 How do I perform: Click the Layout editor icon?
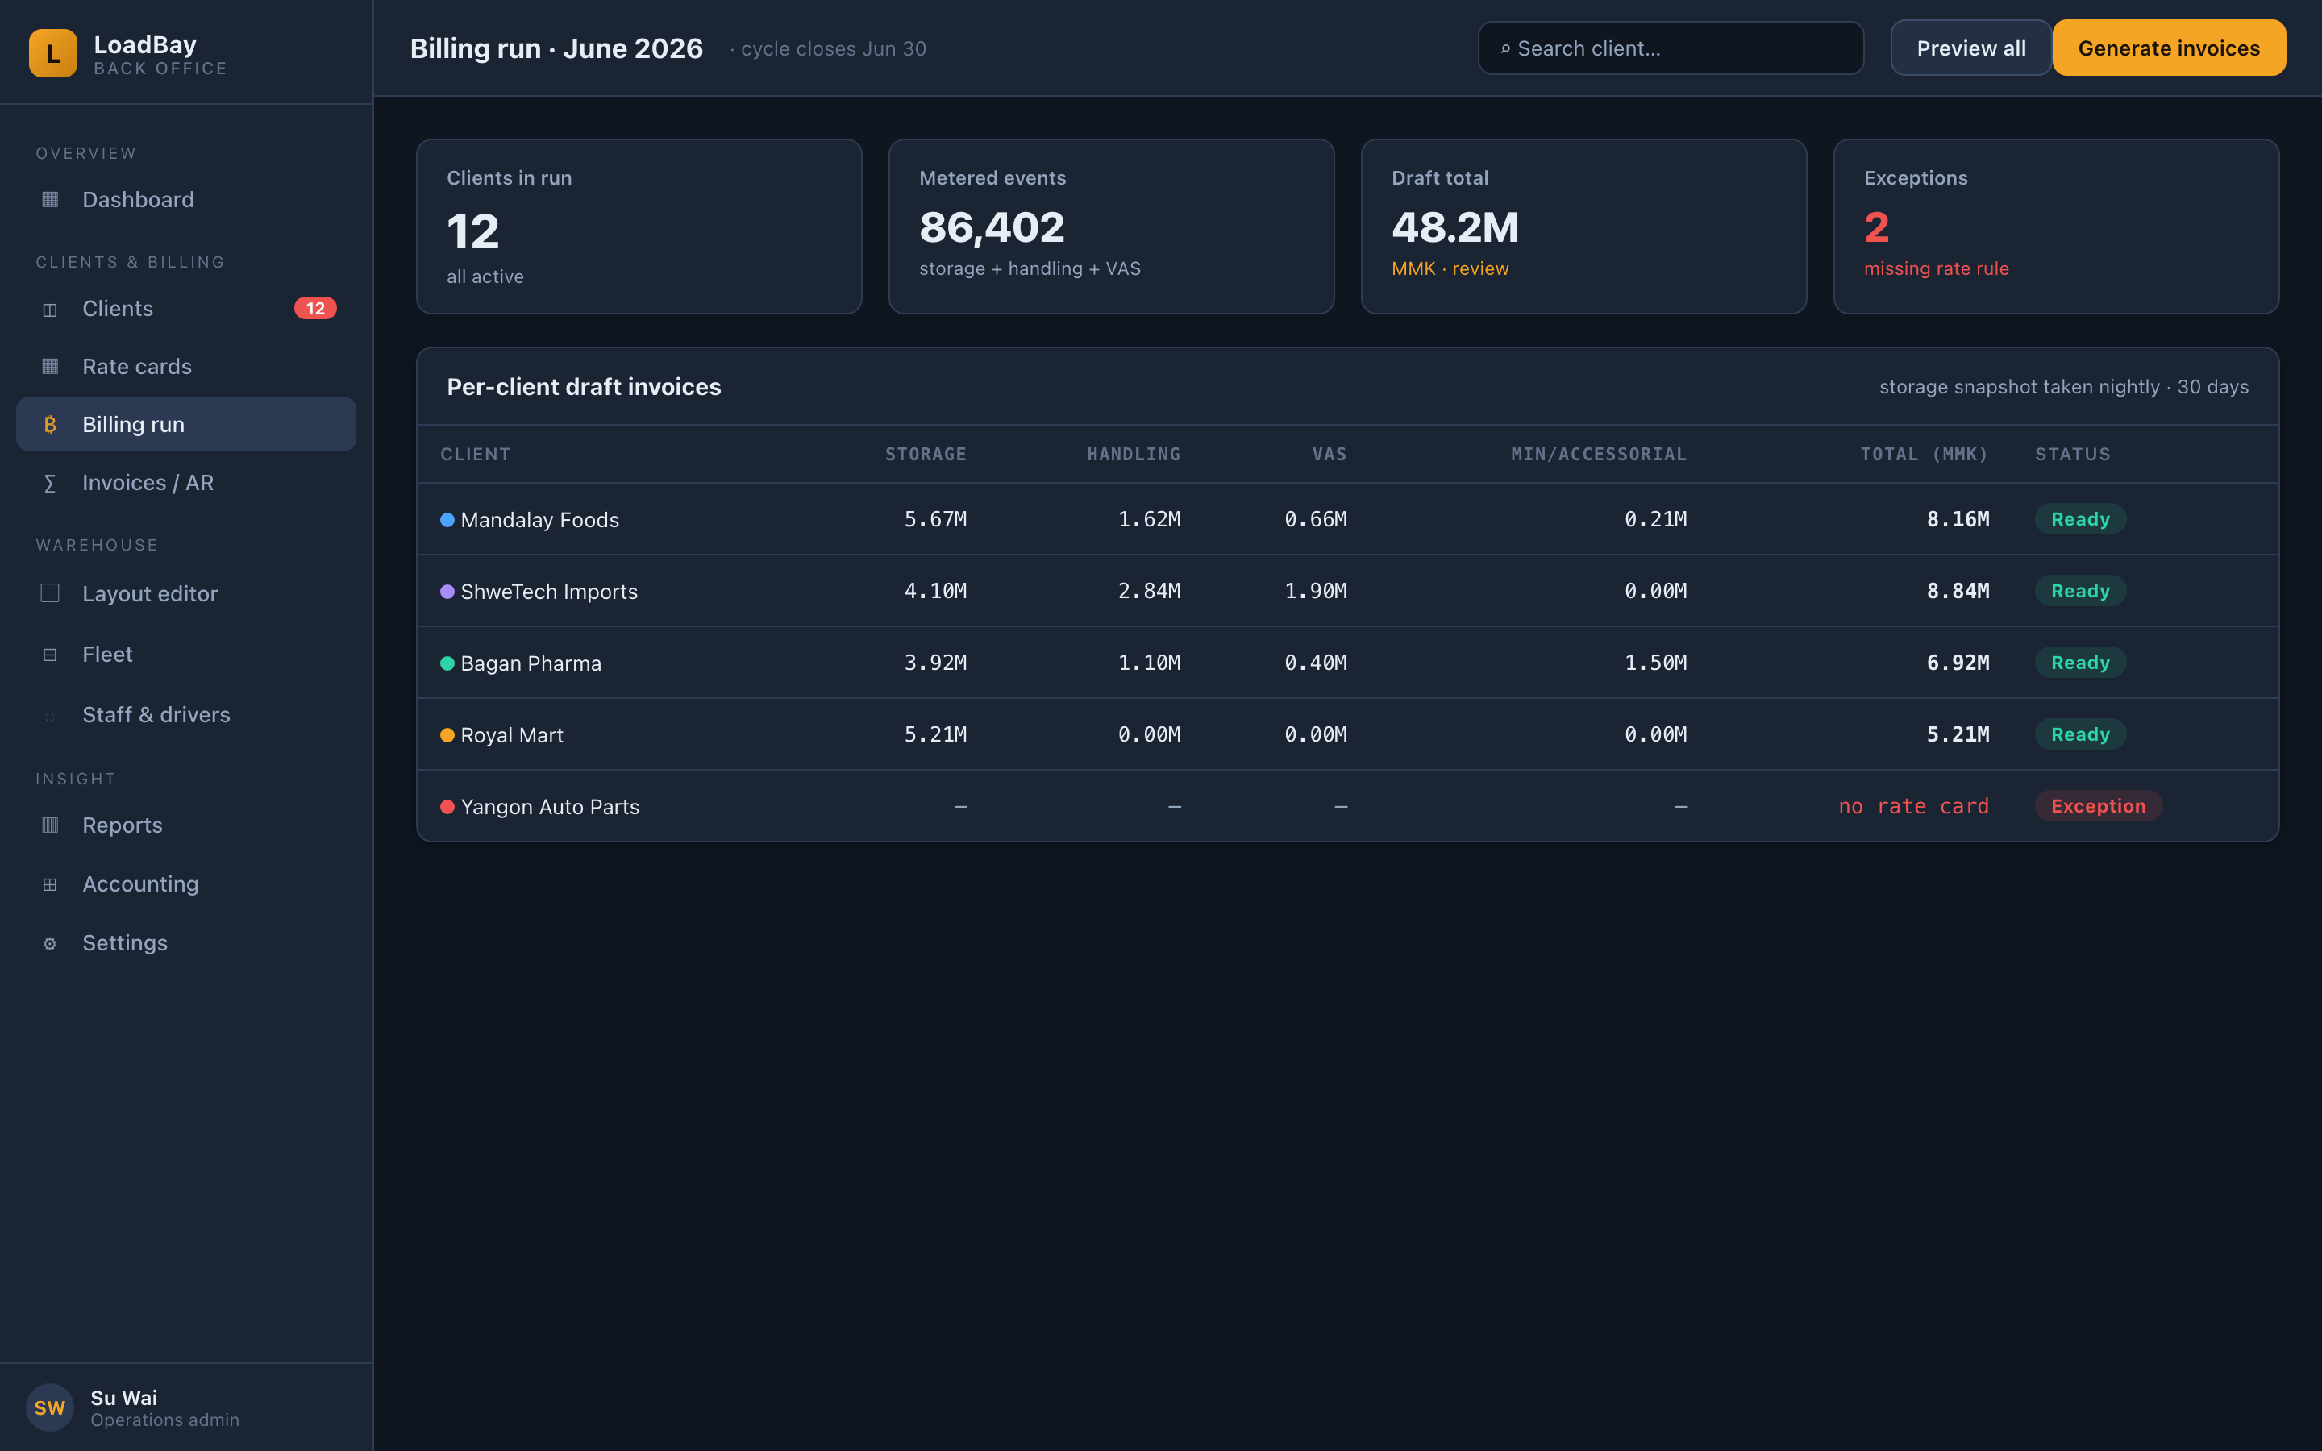50,593
